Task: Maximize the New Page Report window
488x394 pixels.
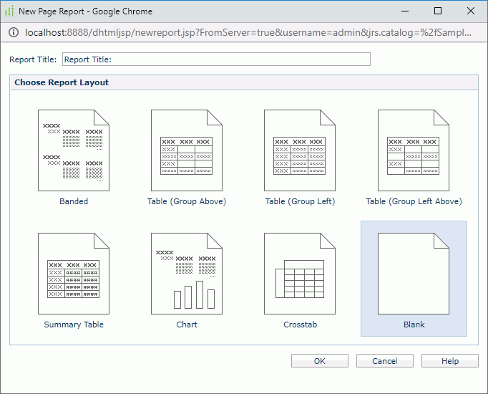Action: tap(438, 11)
